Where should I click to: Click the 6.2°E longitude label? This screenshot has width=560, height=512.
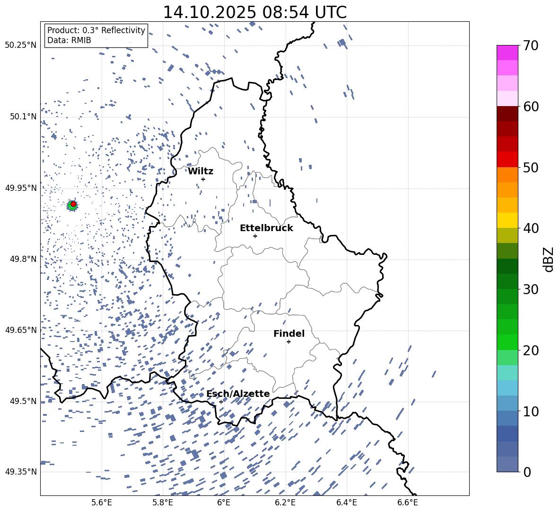(285, 503)
